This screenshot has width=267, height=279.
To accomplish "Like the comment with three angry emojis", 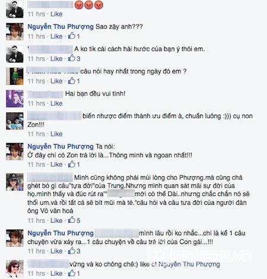I will pyautogui.click(x=56, y=14).
